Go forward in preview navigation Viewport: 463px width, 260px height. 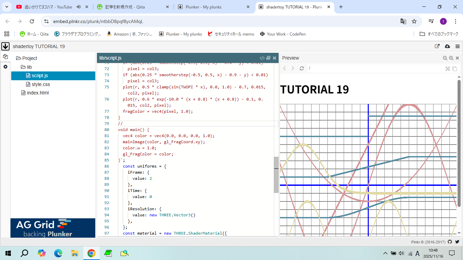(293, 68)
